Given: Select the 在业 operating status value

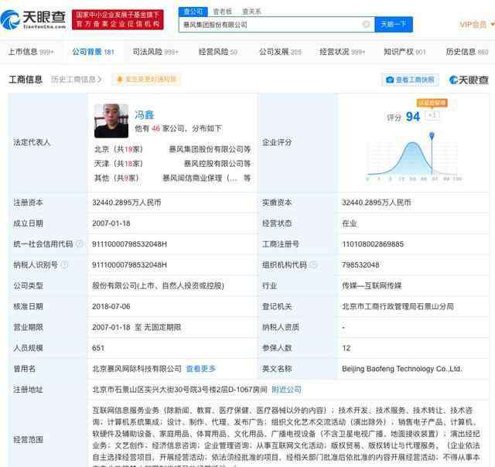Looking at the screenshot, I should 349,223.
